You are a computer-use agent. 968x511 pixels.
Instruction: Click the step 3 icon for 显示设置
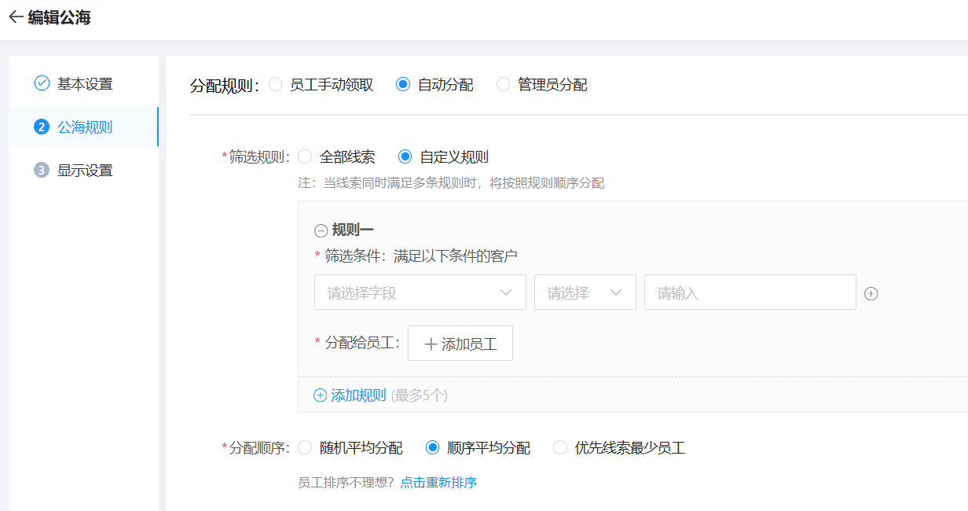pos(42,170)
